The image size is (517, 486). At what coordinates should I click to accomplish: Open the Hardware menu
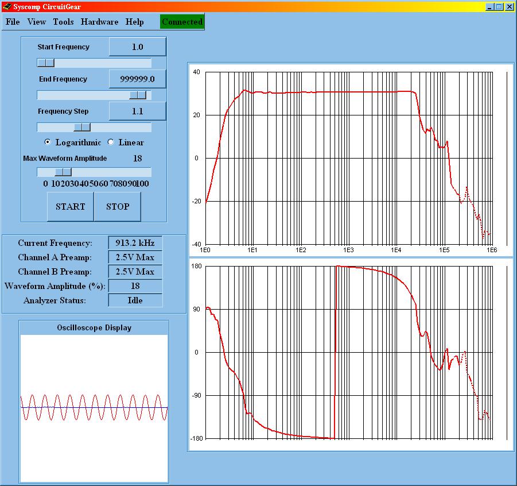99,22
